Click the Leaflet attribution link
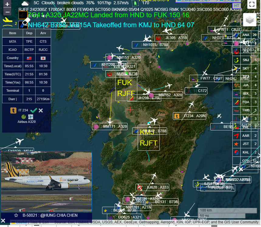 coord(22,222)
